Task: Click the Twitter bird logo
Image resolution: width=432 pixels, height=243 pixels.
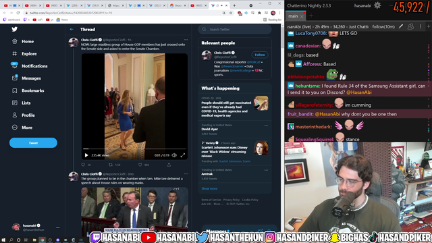Action: 15,29
